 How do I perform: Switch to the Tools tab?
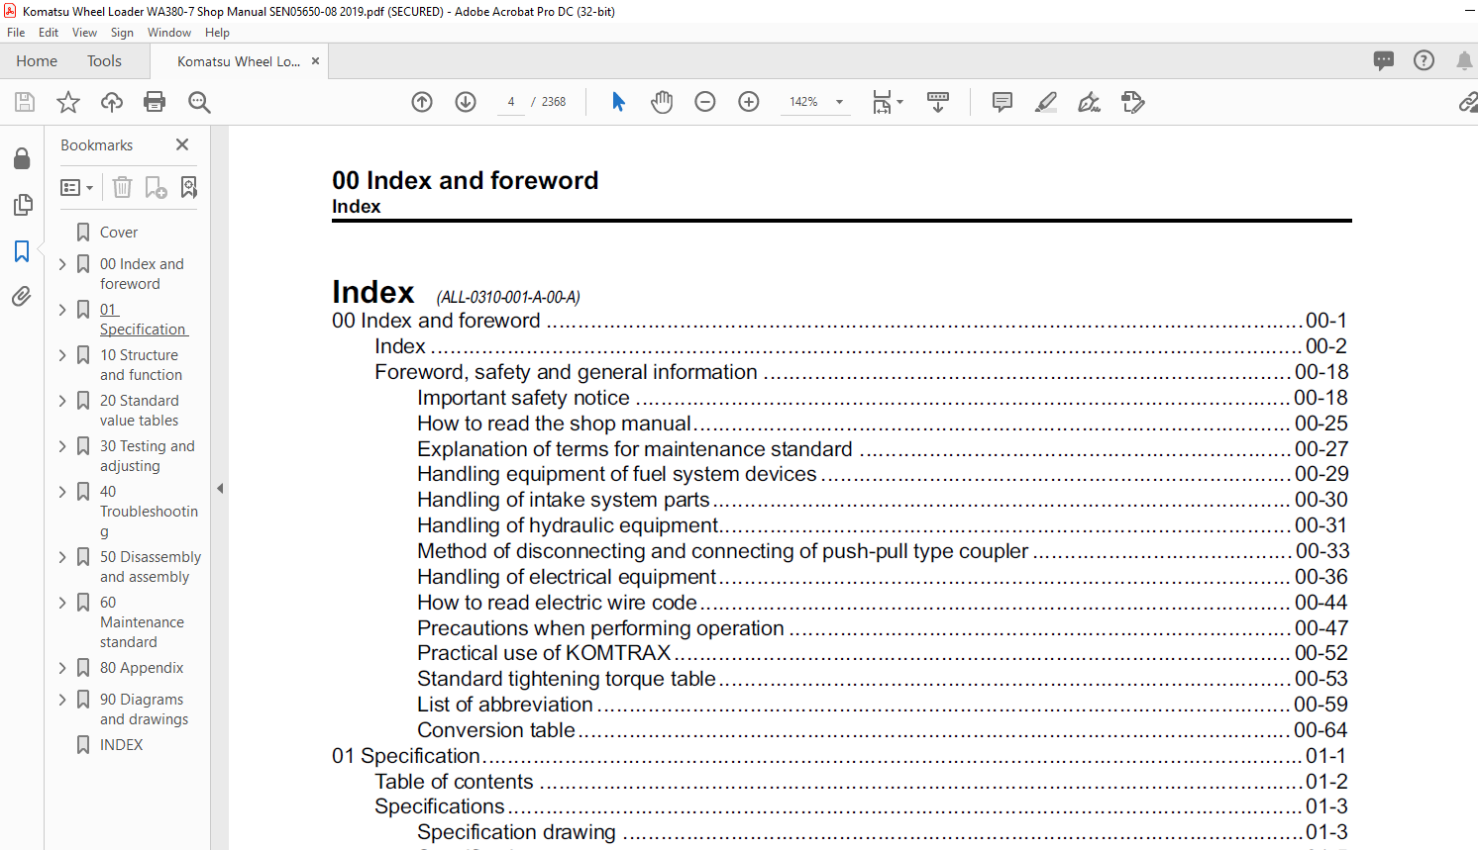pyautogui.click(x=104, y=61)
